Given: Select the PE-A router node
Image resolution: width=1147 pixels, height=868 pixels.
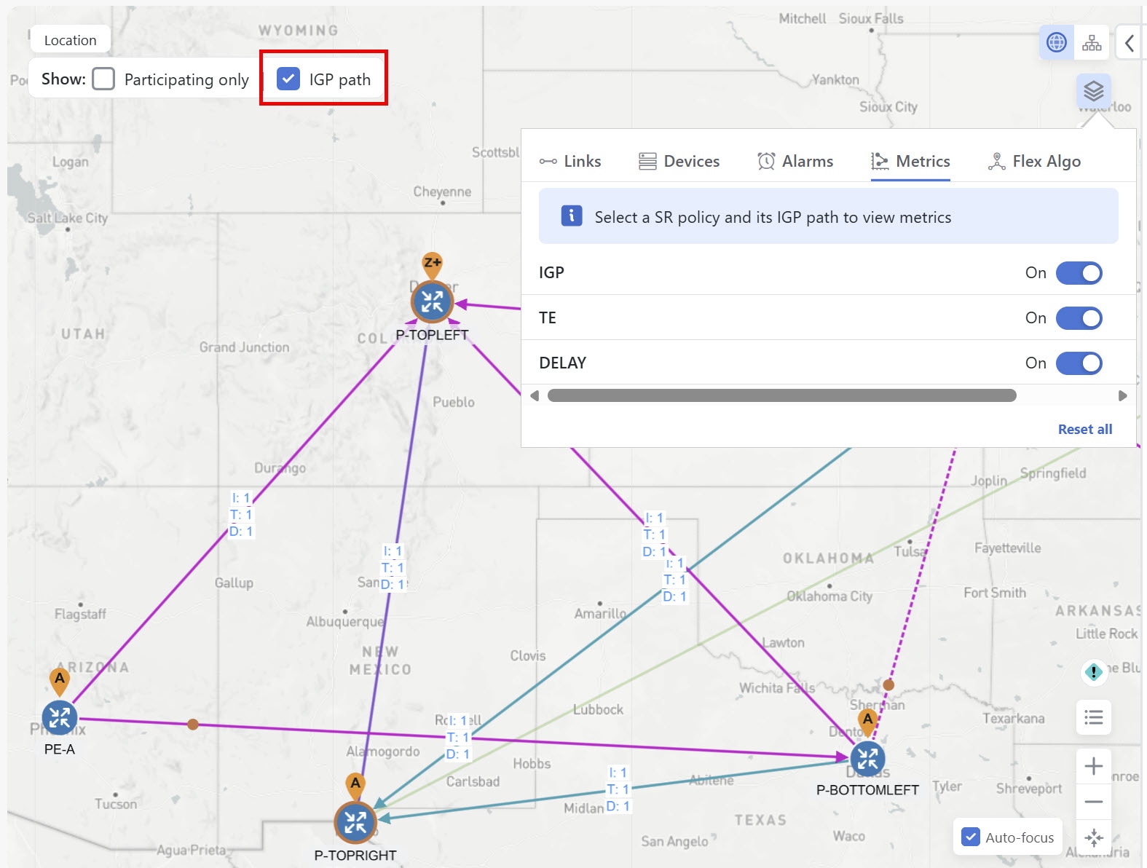Looking at the screenshot, I should point(60,718).
